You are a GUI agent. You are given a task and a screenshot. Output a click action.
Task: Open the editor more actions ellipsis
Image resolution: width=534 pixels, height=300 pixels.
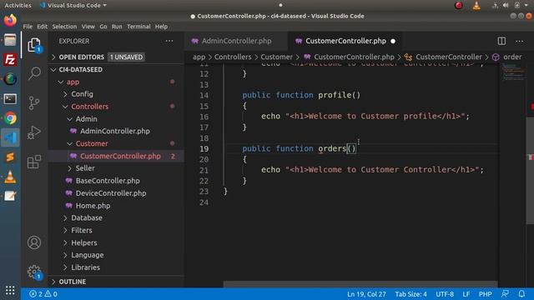(519, 41)
